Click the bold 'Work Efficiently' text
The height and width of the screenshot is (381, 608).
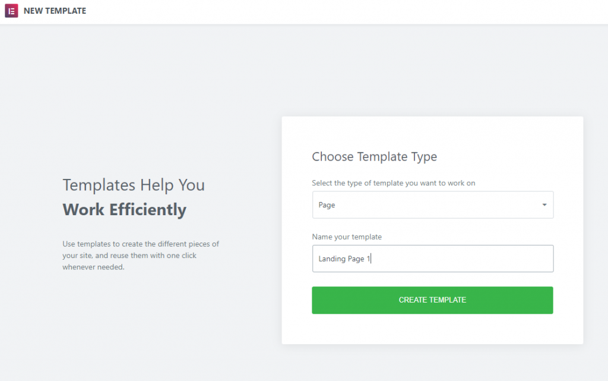click(124, 209)
